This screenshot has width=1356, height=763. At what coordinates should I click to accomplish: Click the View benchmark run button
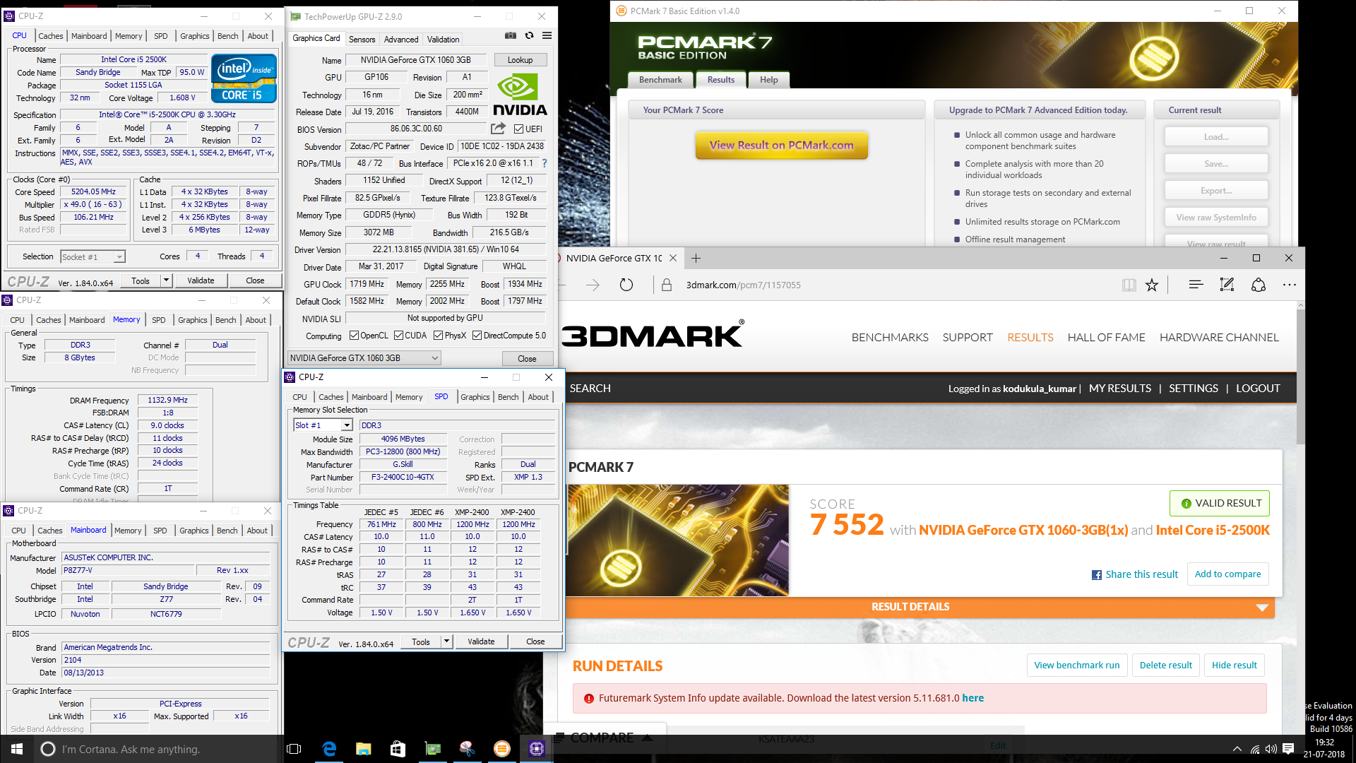(1076, 665)
